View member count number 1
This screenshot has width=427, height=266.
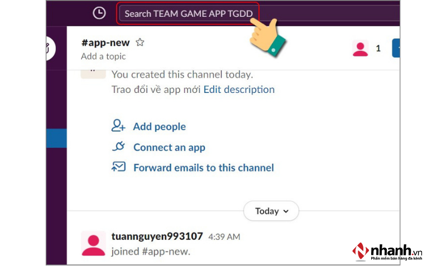coord(378,48)
